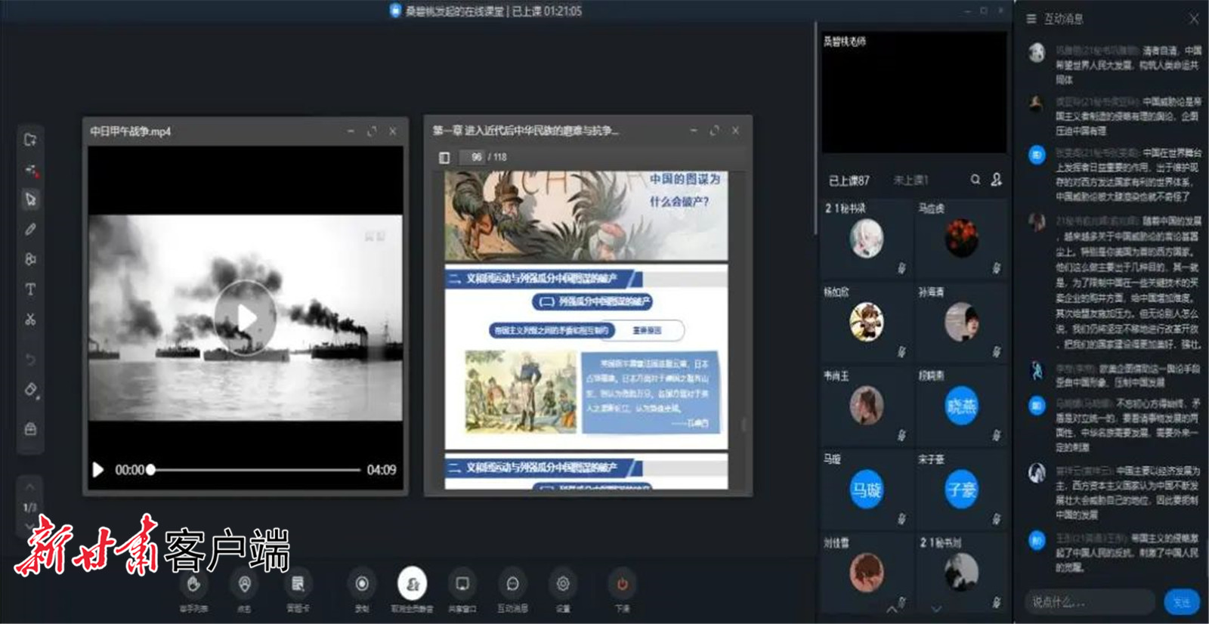Click the avatar of student 杨如欣
This screenshot has height=624, width=1209.
(867, 323)
